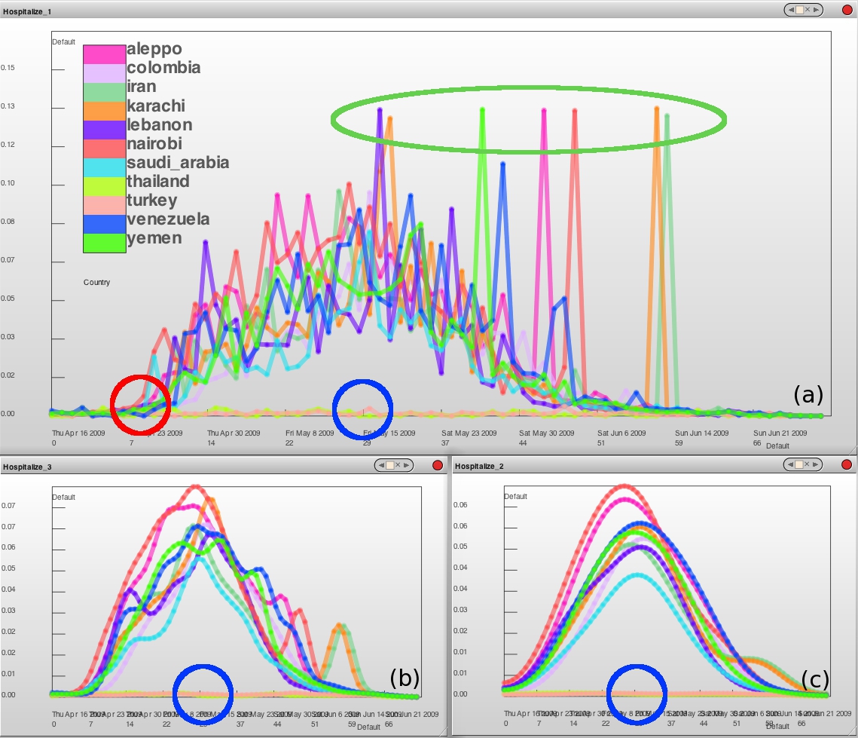Click the 0.06 top y-axis label in Hospitalize_2

(460, 505)
